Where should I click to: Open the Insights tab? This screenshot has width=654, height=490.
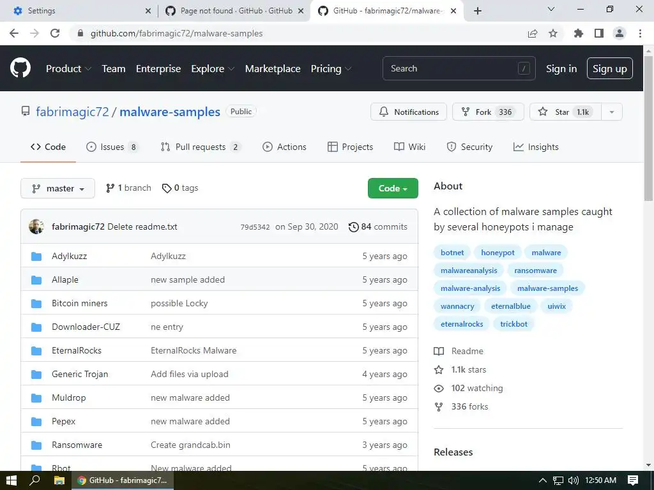pos(536,147)
